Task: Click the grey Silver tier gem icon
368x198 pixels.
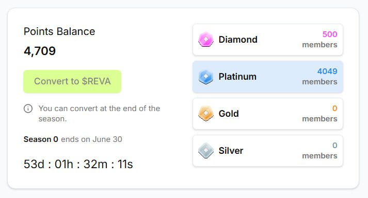Action: coord(206,151)
